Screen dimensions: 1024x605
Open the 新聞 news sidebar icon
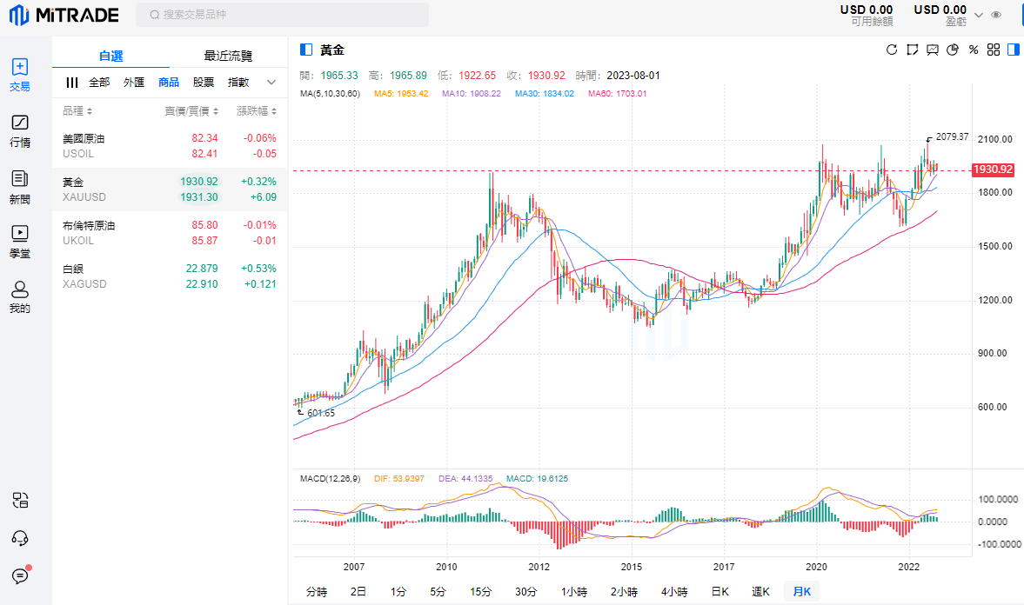[20, 186]
